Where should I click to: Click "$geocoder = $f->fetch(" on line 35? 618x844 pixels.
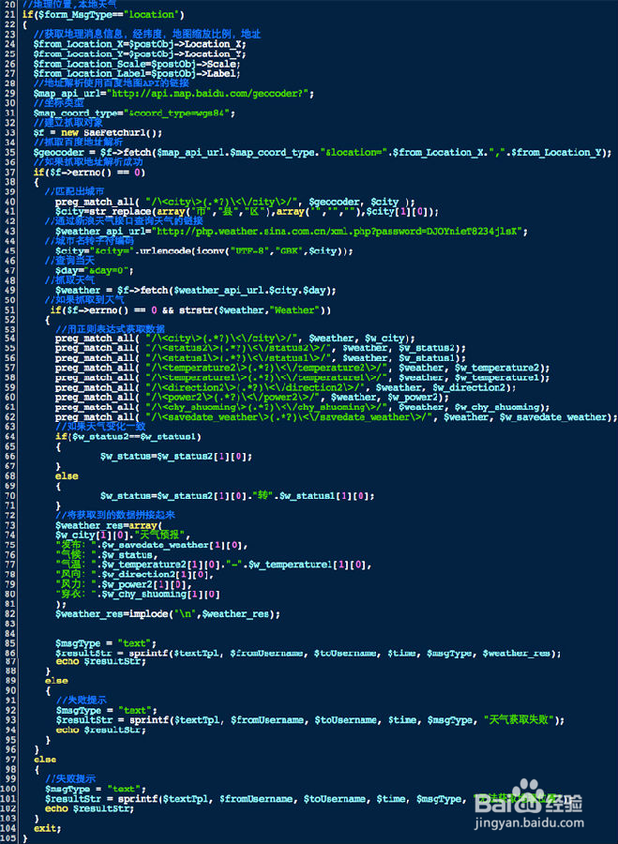95,152
